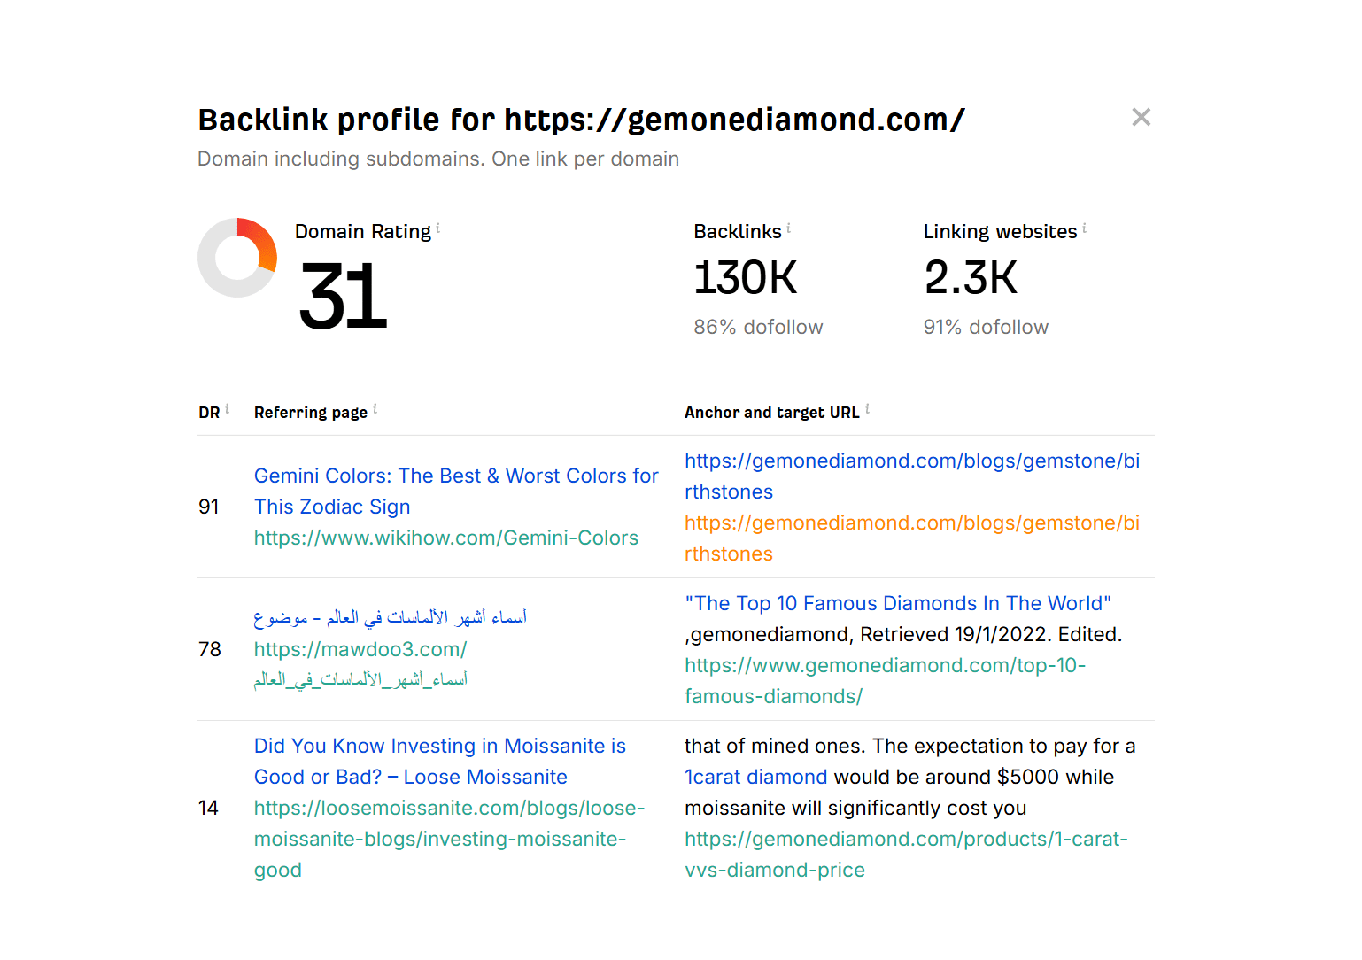This screenshot has height=960, width=1362.
Task: Open the Arabic-titled mawdoo3 referring page
Action: point(390,617)
